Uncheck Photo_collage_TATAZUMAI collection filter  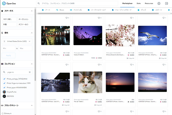4,78
